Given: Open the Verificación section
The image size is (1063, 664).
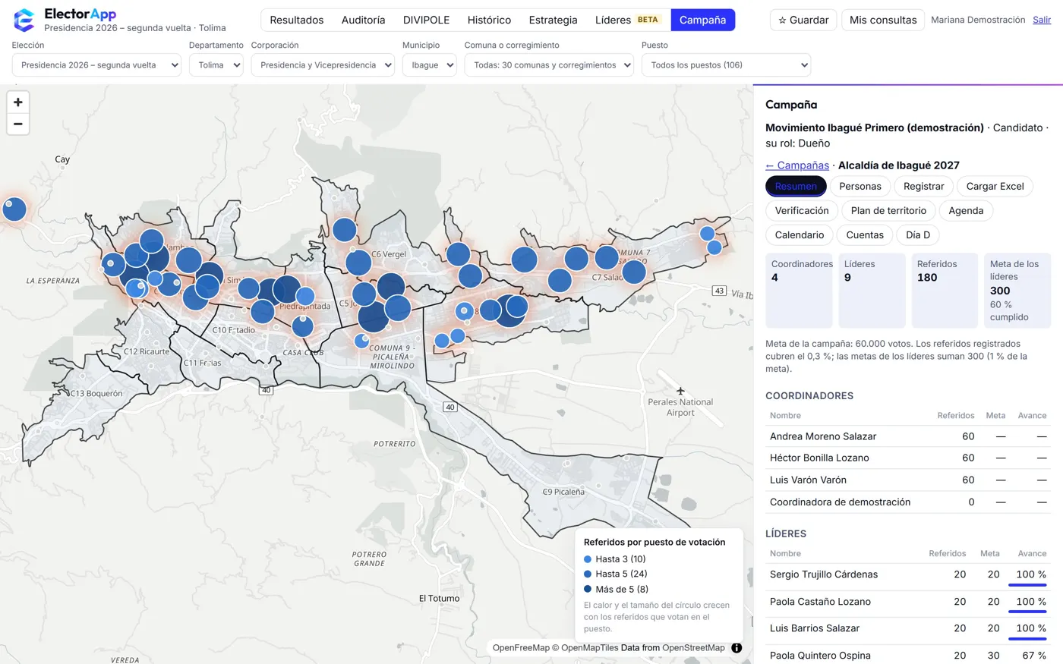Looking at the screenshot, I should tap(802, 211).
